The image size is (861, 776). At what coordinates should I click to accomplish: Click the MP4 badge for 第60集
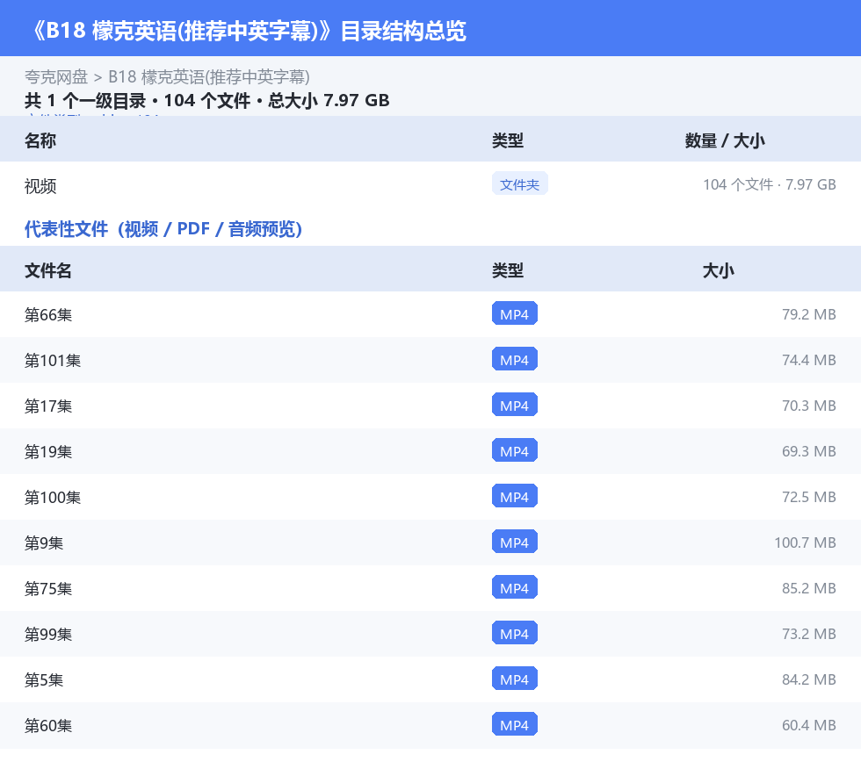click(x=515, y=724)
